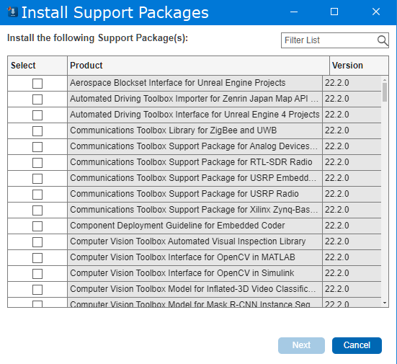Click 'Communications Toolbox Support Package for Analog Devices' row
Viewport: 397px width, 364px height.
point(195,146)
